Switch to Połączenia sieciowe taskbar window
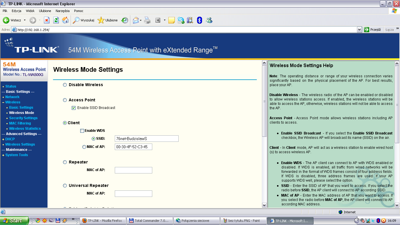The width and height of the screenshot is (400, 225). coord(196,221)
